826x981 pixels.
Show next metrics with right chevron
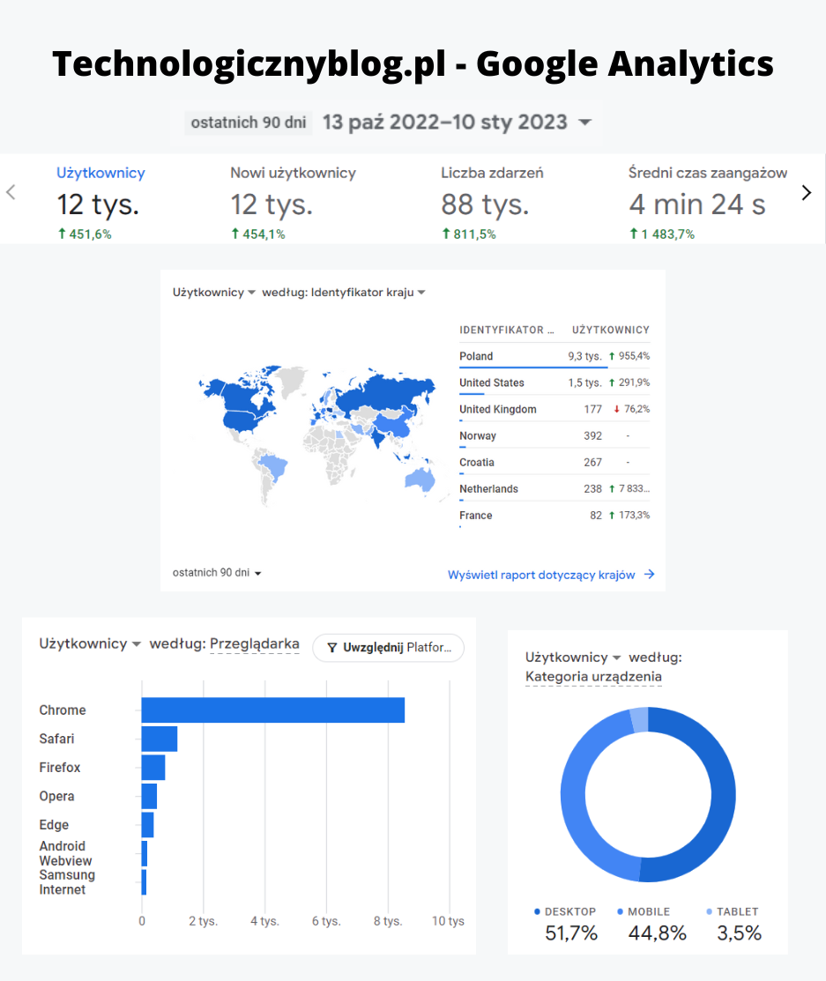coord(807,193)
